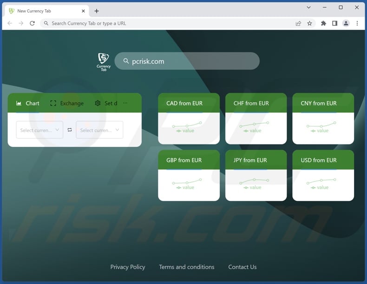Go forward in browser history
Screen dimensions: 367x284
click(21, 23)
